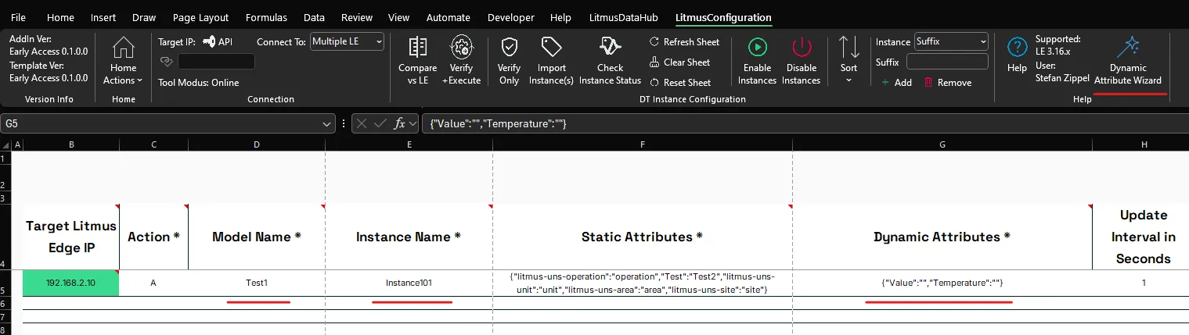1189x335 pixels.
Task: Cancel formula entry with the X button
Action: (361, 123)
